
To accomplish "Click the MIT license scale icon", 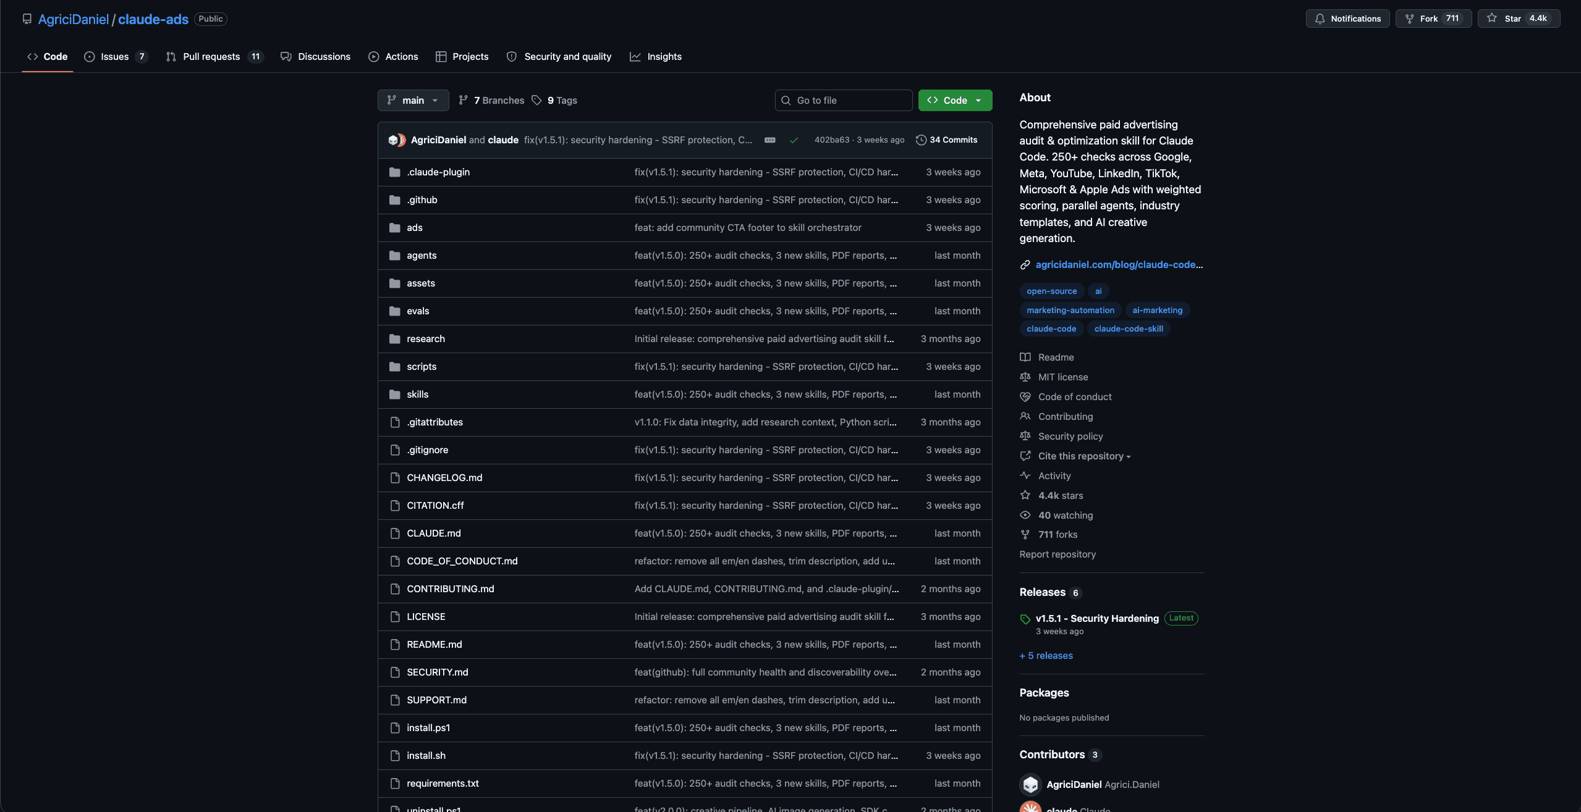I will (1025, 377).
